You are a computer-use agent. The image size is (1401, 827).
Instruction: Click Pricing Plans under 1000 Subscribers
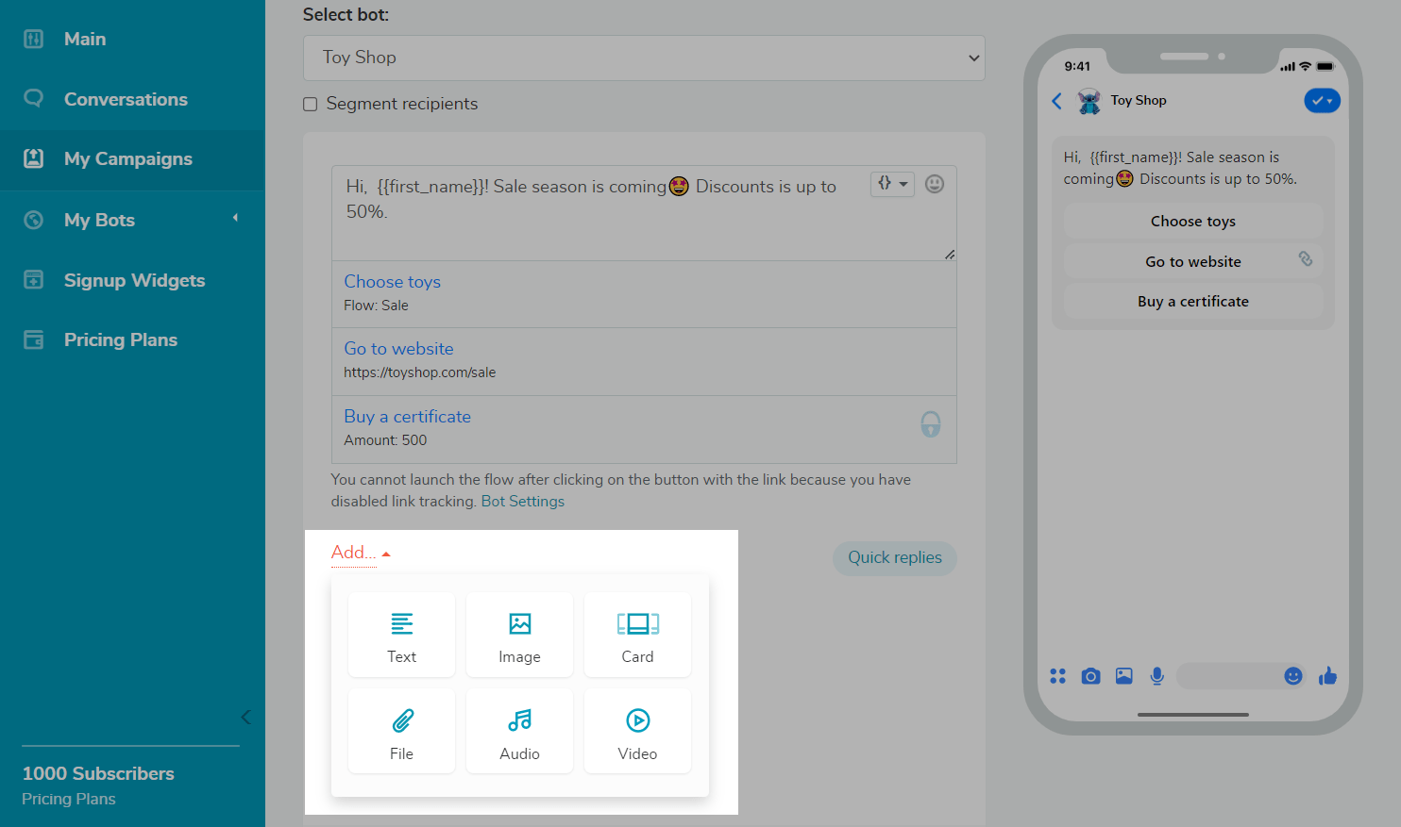point(69,799)
